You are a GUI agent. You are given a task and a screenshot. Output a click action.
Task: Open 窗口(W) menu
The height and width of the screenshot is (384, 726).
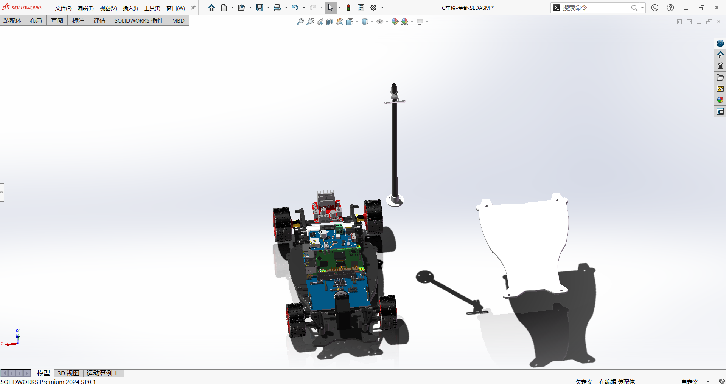[176, 8]
